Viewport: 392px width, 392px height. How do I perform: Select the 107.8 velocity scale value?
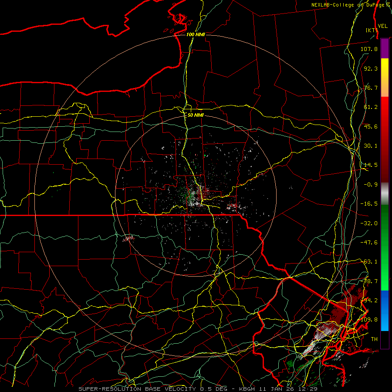point(369,49)
